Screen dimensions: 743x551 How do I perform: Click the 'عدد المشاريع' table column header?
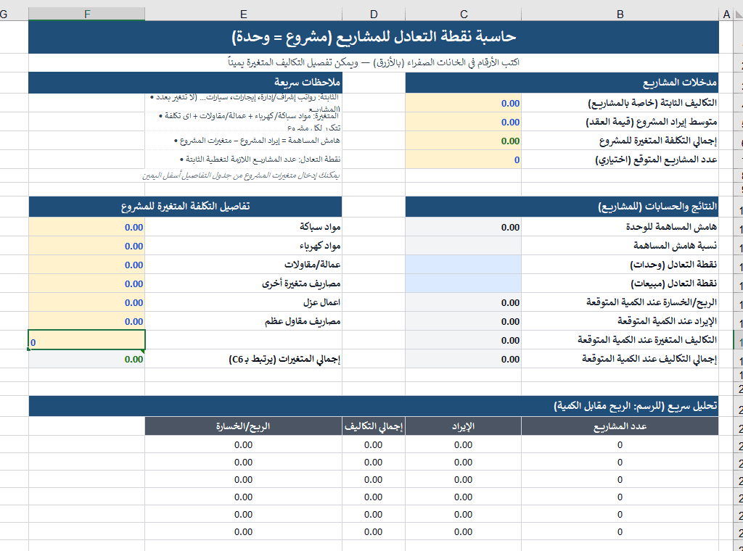(x=620, y=426)
